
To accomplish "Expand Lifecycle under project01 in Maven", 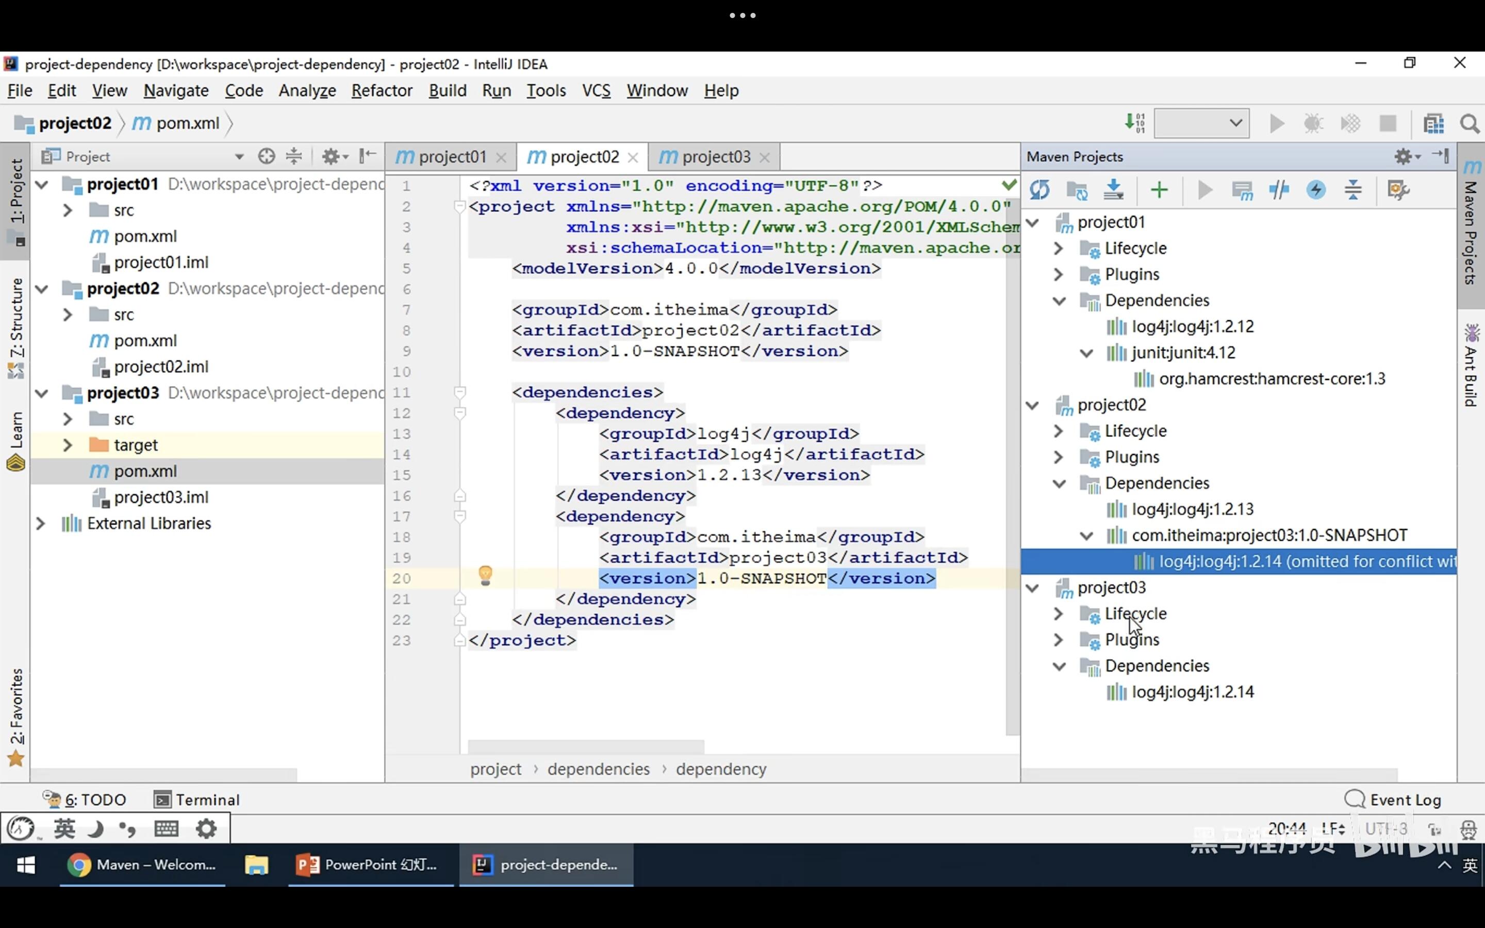I will (1059, 248).
